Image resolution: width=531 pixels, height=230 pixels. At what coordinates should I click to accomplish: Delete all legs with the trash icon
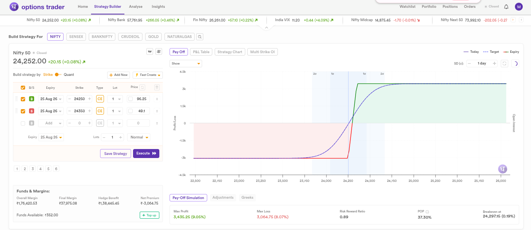[x=157, y=88]
